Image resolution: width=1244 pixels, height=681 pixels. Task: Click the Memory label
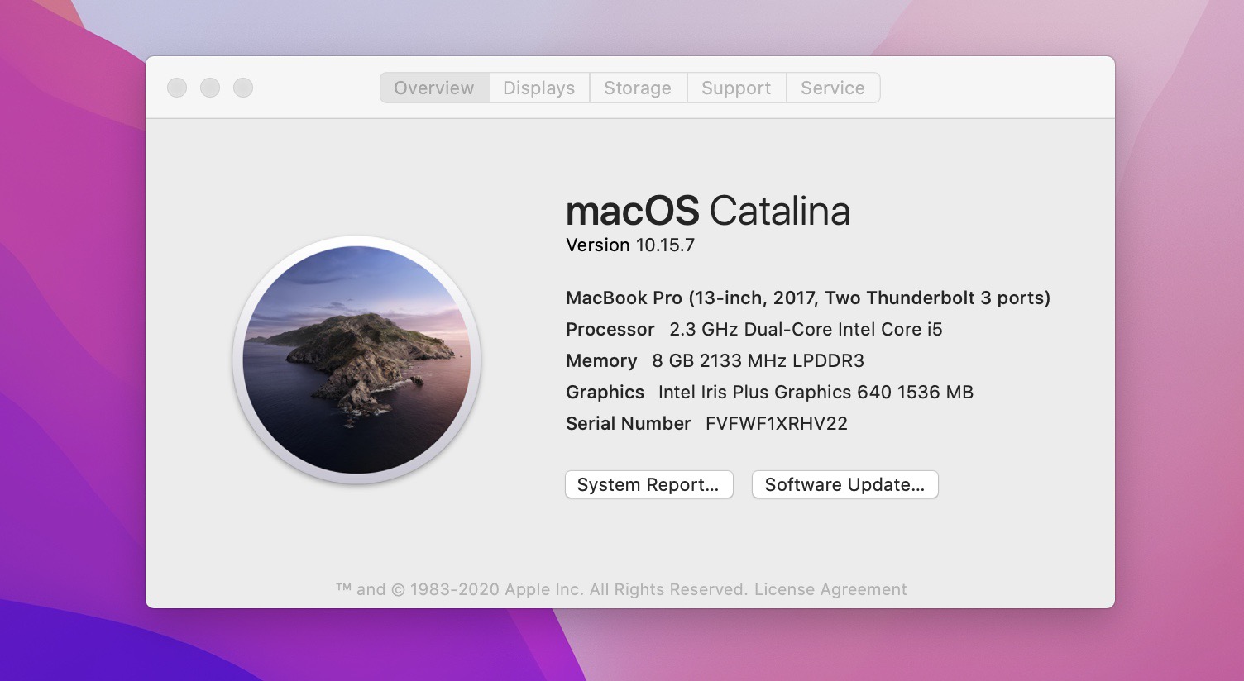pyautogui.click(x=601, y=360)
